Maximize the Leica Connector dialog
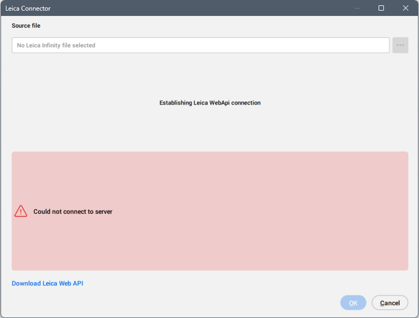Screen dimensions: 419x318 tap(381, 8)
